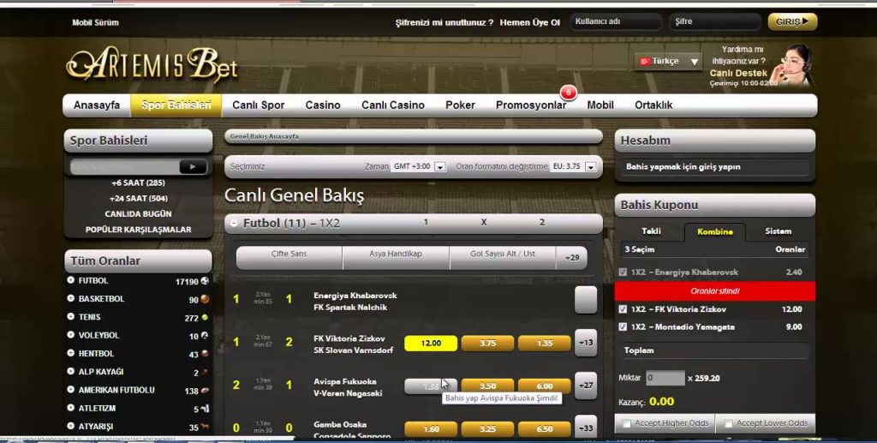Click the ArtemisBet logo
Image resolution: width=877 pixels, height=443 pixels.
coord(152,64)
